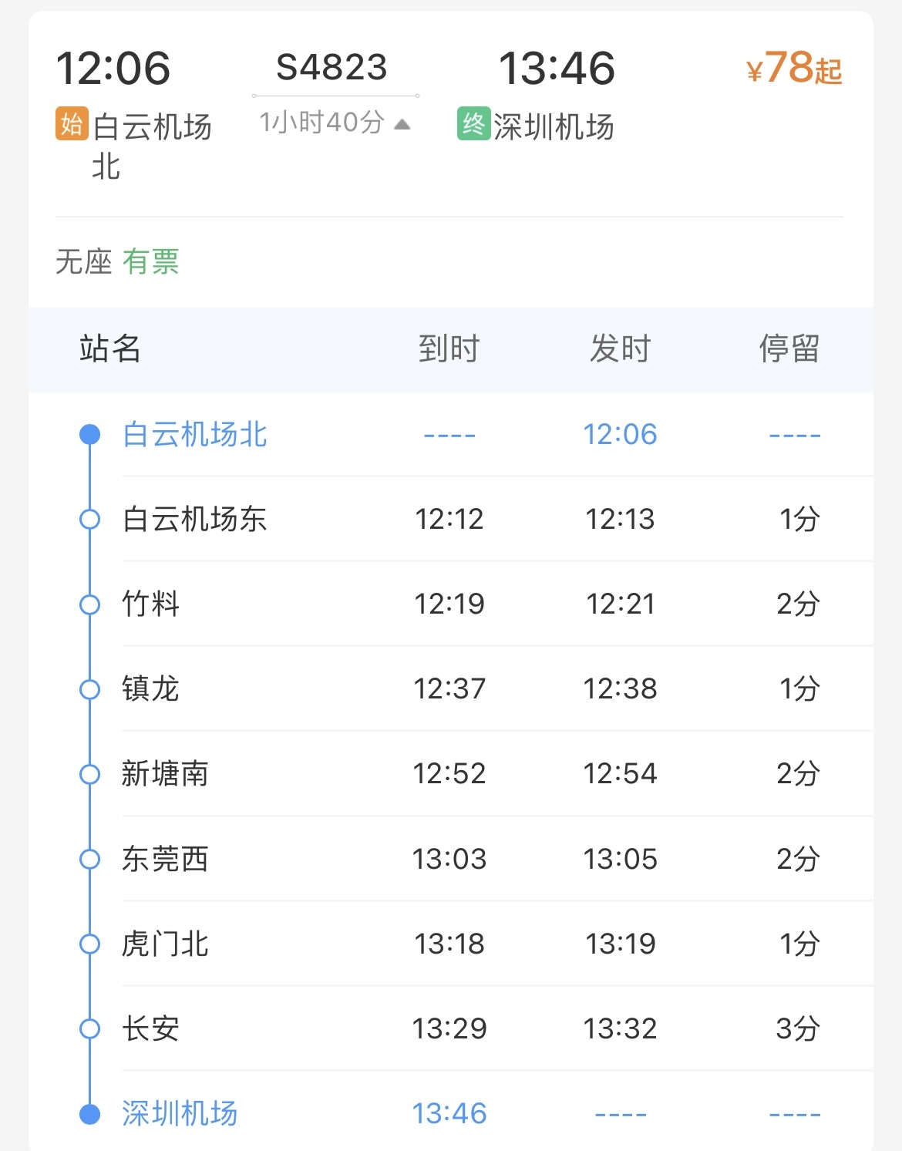Tap 13:46 arrival time at 深圳机场 row
This screenshot has width=902, height=1151.
pyautogui.click(x=449, y=1114)
